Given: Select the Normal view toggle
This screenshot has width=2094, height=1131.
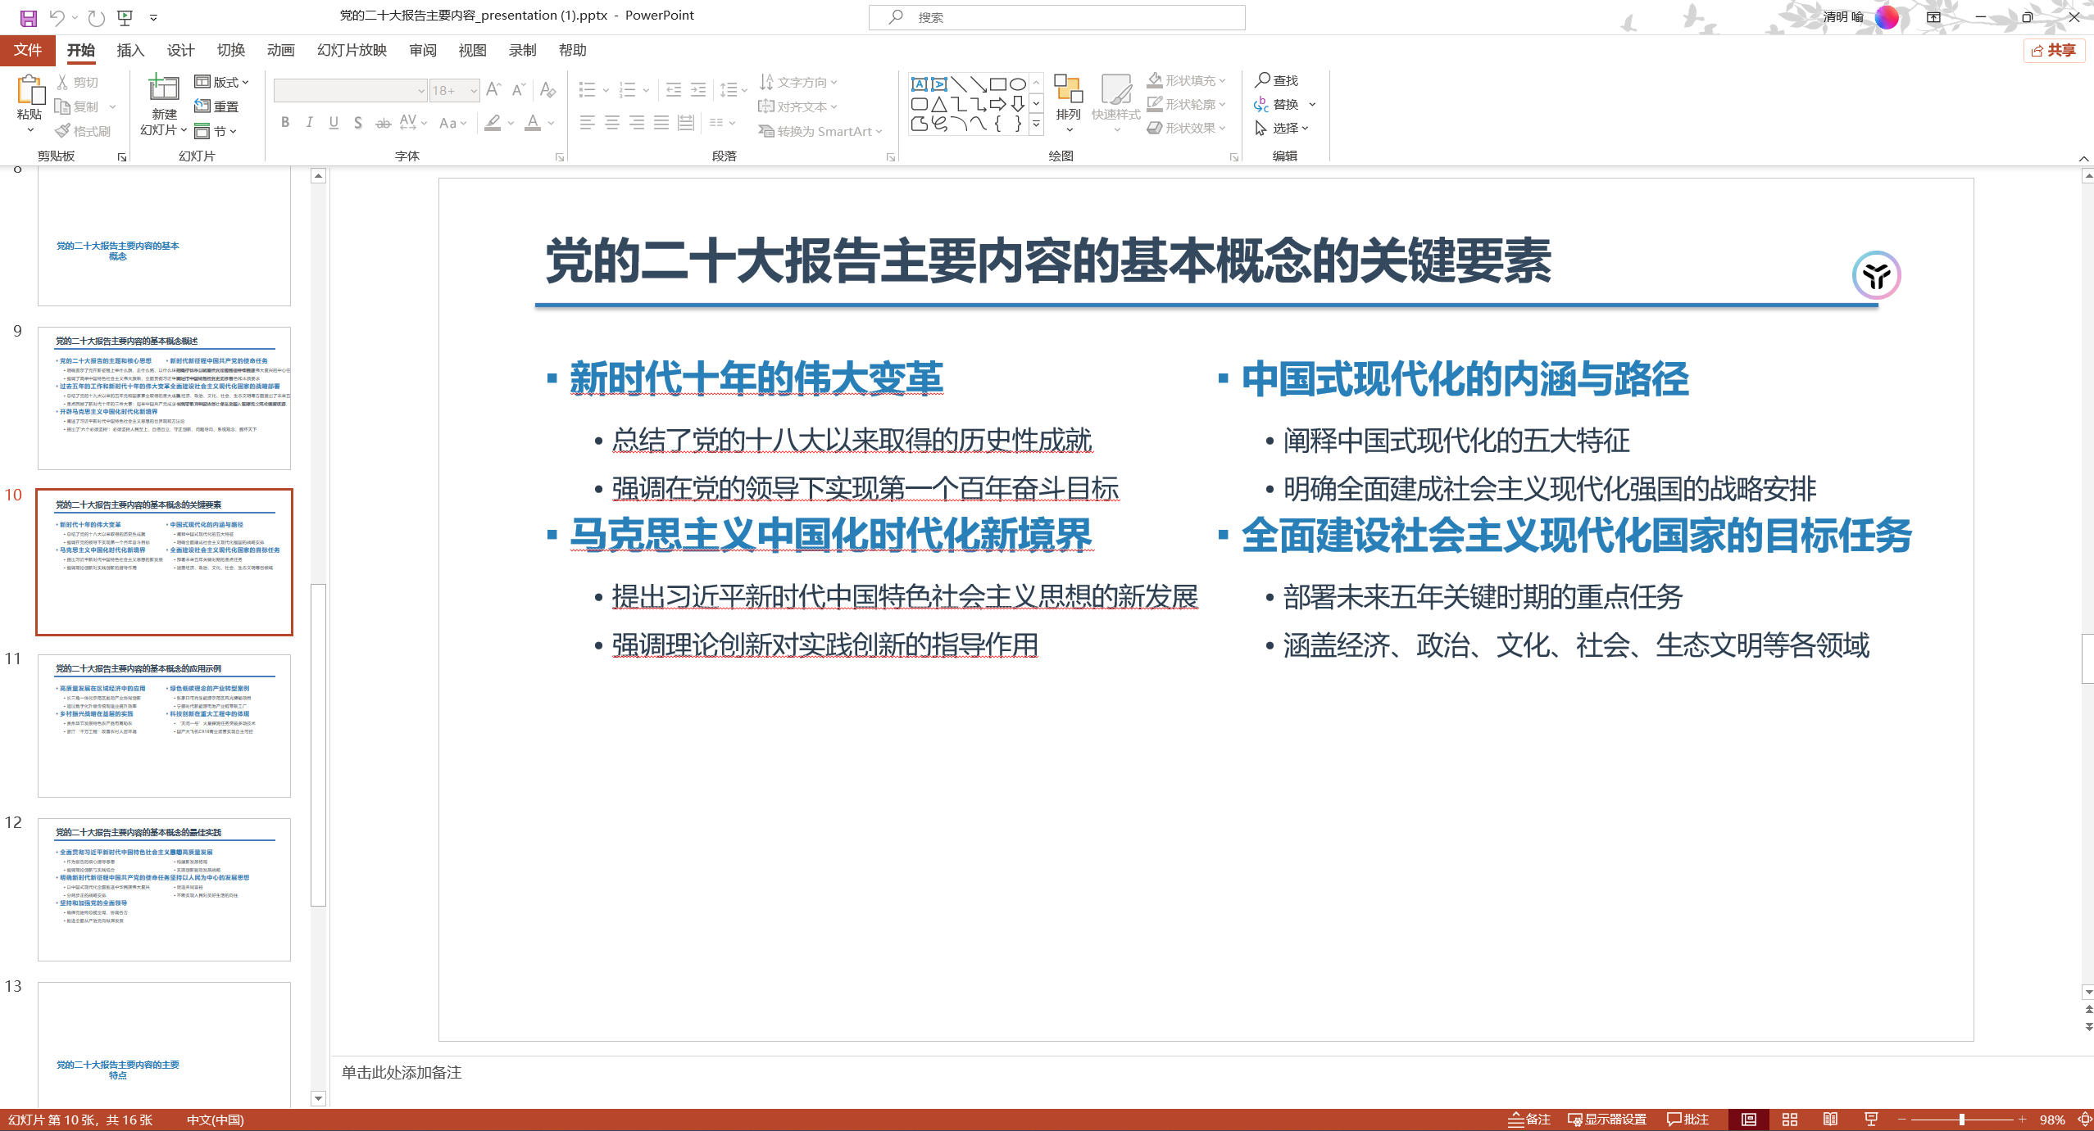Looking at the screenshot, I should point(1749,1120).
